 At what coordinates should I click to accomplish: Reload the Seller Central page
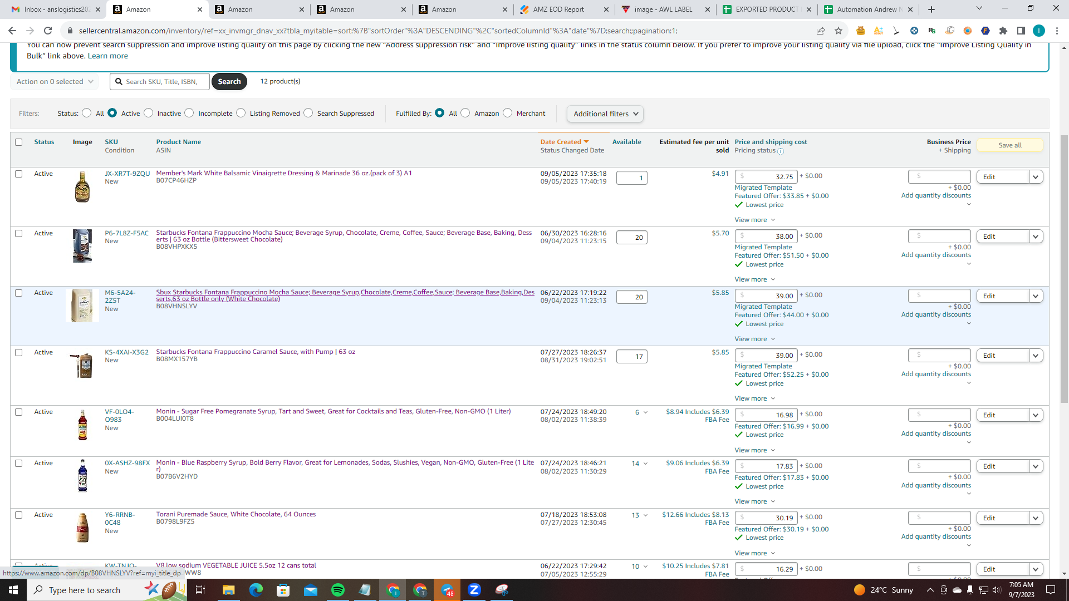48,31
